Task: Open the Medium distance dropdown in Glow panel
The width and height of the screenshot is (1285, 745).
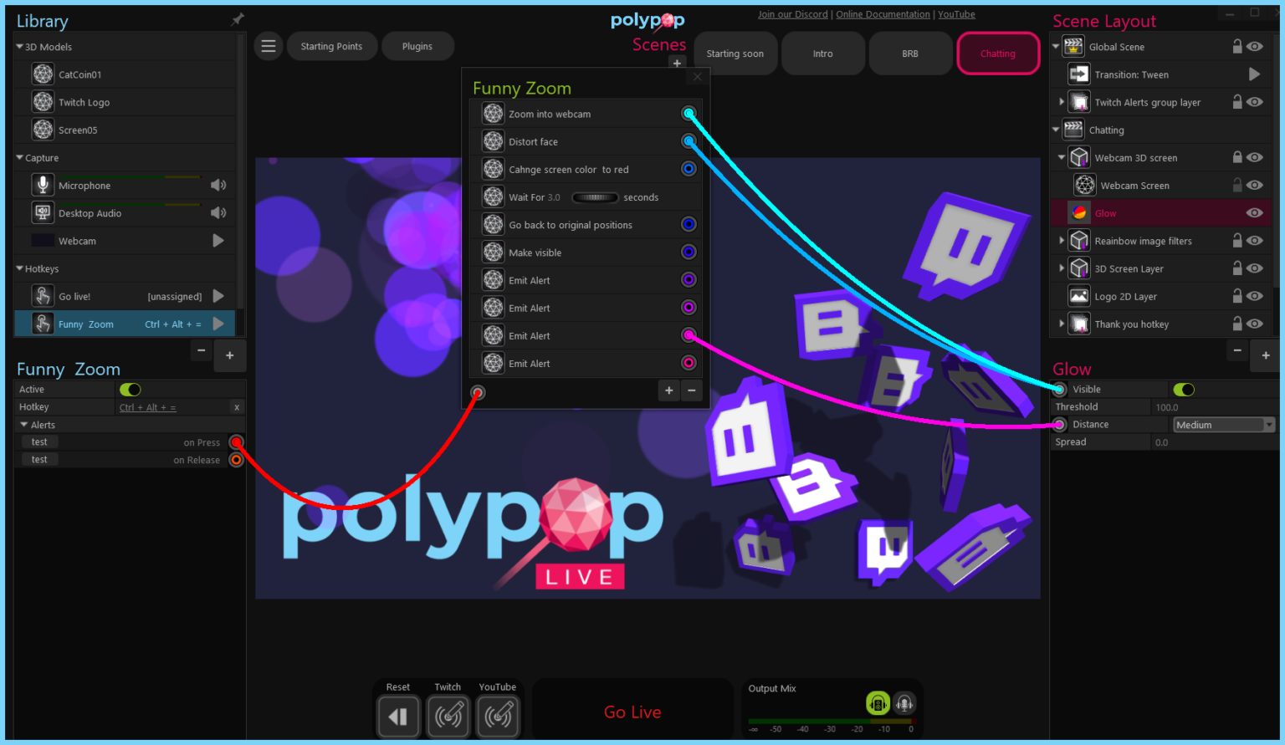Action: [1224, 424]
